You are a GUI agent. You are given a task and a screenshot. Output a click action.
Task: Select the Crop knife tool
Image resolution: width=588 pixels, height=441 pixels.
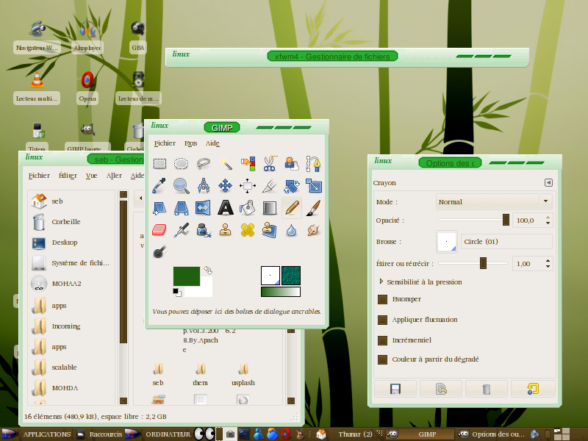[x=269, y=186]
